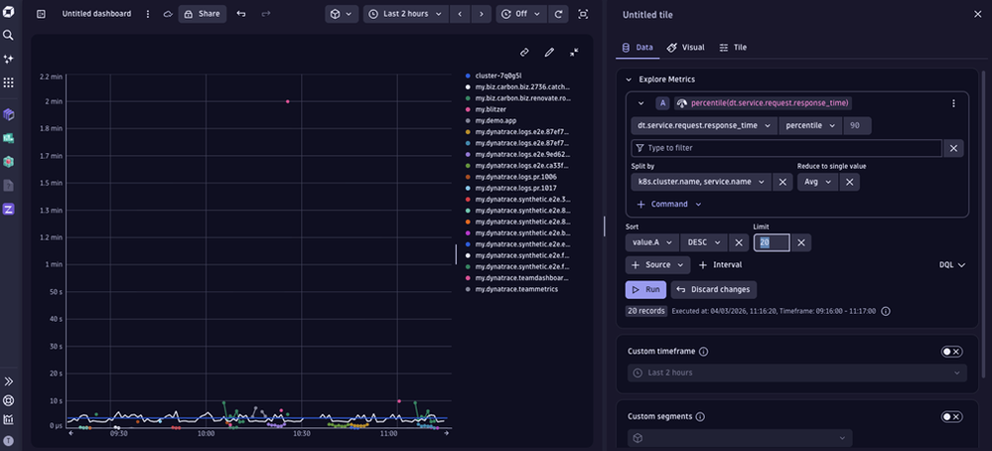Open the percentile aggregation dropdown
Viewport: 992px width, 451px height.
click(811, 126)
